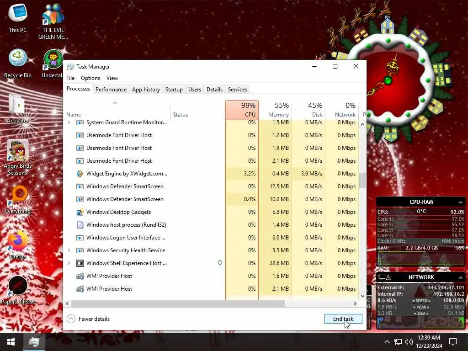Sort by the Name column header
The width and height of the screenshot is (468, 351).
(117, 110)
